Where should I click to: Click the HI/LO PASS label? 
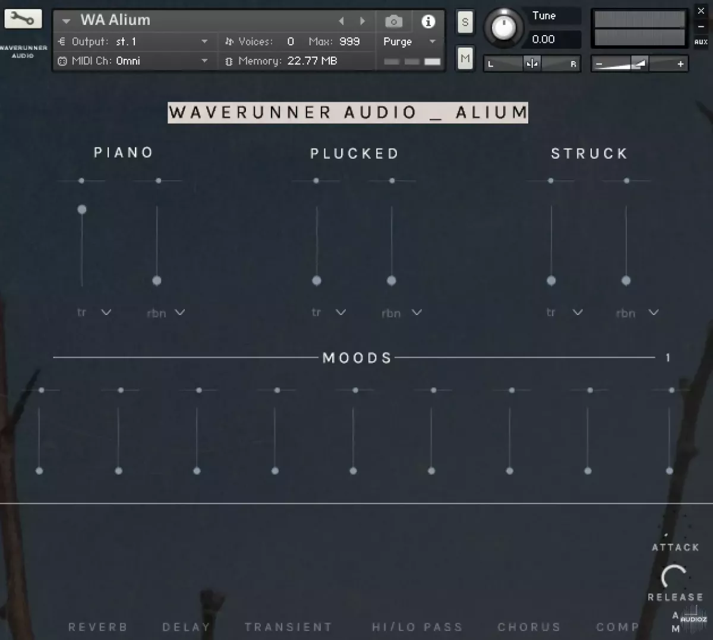coord(417,627)
